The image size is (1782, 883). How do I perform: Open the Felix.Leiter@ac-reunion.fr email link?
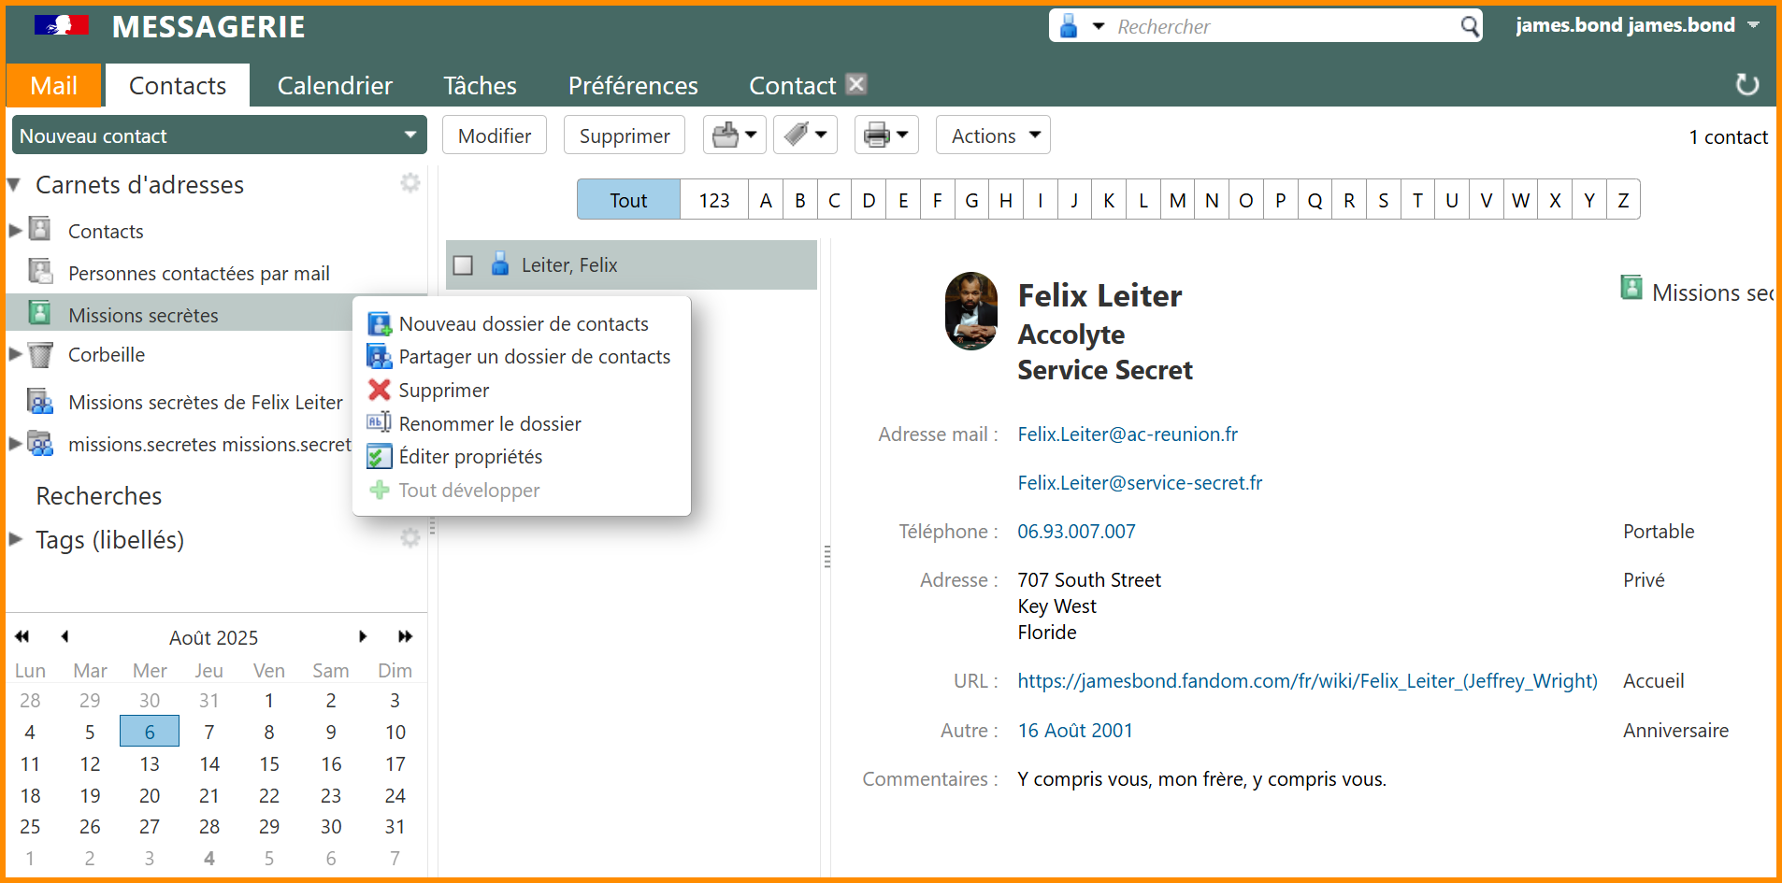coord(1128,434)
